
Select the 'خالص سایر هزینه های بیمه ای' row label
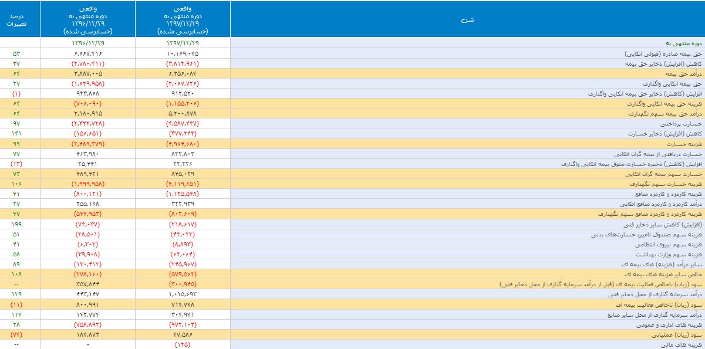tap(665, 275)
